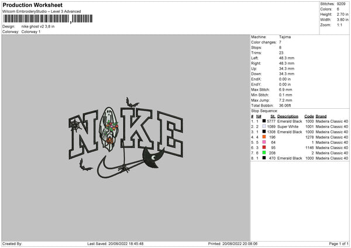Click the 'Colorway 1' value
This screenshot has width=351, height=248.
point(31,32)
